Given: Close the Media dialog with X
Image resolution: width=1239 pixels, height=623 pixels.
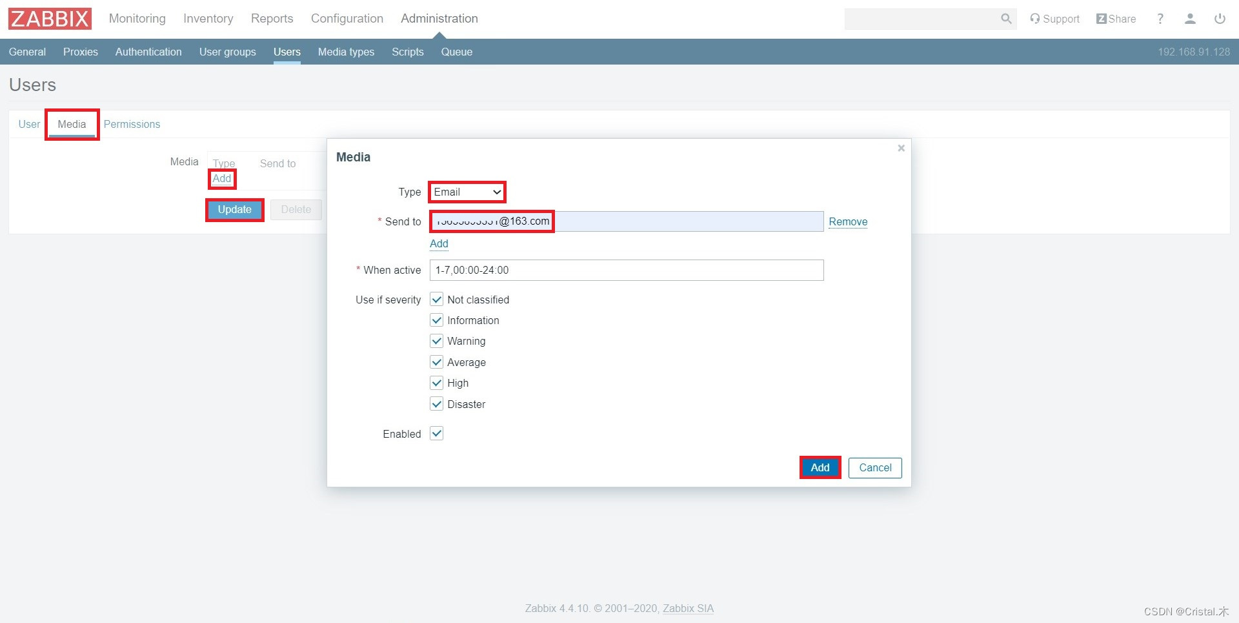Looking at the screenshot, I should (x=902, y=148).
